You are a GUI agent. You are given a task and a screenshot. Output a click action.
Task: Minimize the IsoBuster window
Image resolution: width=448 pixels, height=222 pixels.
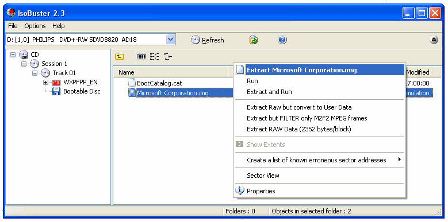[x=408, y=13]
